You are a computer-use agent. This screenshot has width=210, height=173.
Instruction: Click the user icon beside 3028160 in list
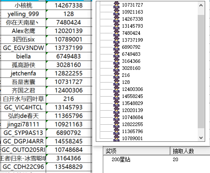116,68
